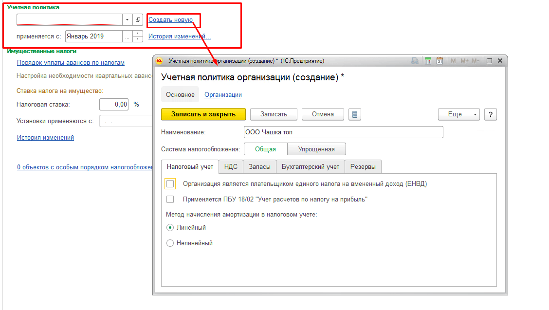The width and height of the screenshot is (549, 310).
Task: Check the ЕНВД payer checkbox
Action: [170, 183]
